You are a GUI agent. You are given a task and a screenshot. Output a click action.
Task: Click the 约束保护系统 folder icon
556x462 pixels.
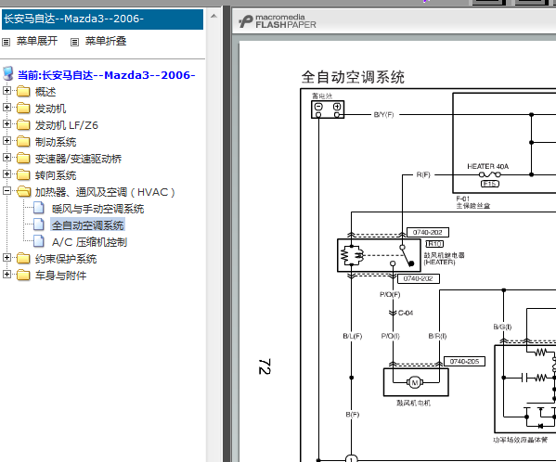coord(23,258)
